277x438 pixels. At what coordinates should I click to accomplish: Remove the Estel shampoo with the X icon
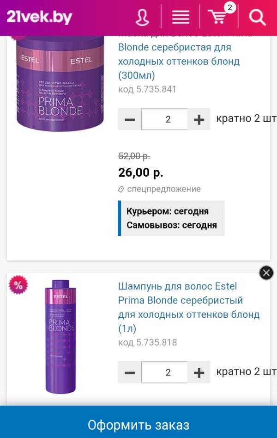coord(266,273)
